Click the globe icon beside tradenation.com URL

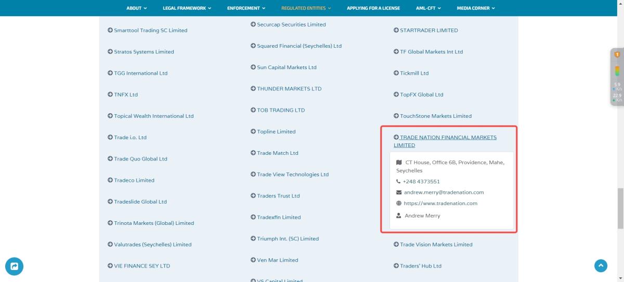tap(399, 204)
